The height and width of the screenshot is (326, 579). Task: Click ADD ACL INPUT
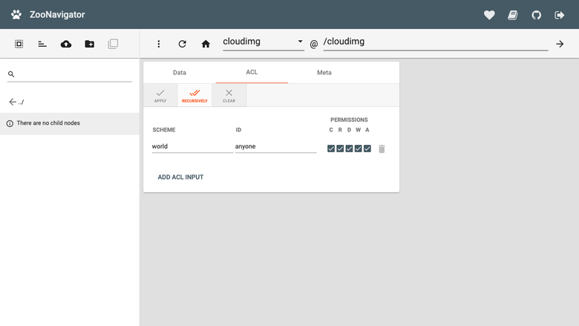180,177
